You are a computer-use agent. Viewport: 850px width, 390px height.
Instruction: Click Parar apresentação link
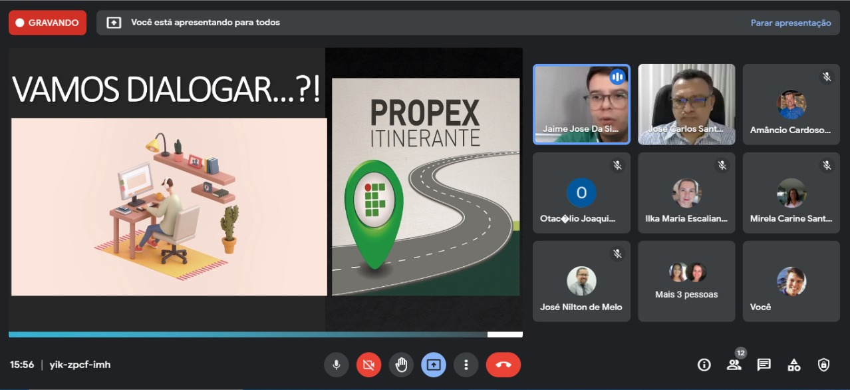(791, 23)
